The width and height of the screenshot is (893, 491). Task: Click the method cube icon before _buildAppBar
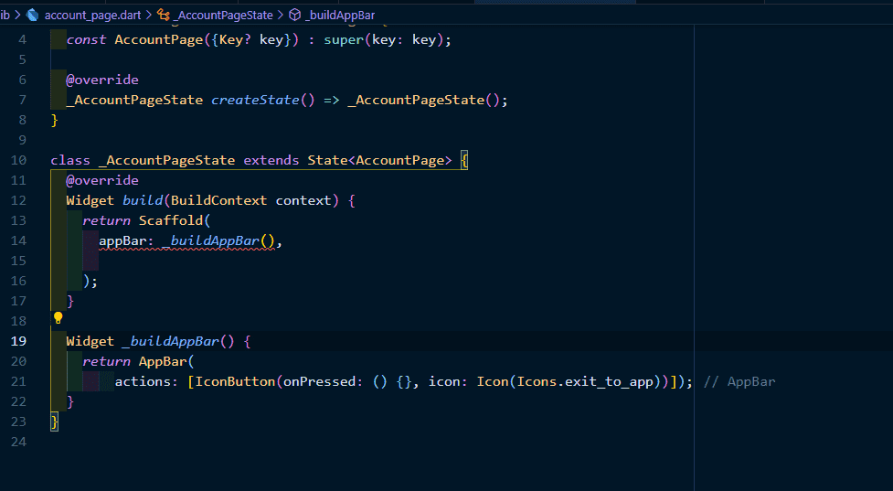(295, 15)
